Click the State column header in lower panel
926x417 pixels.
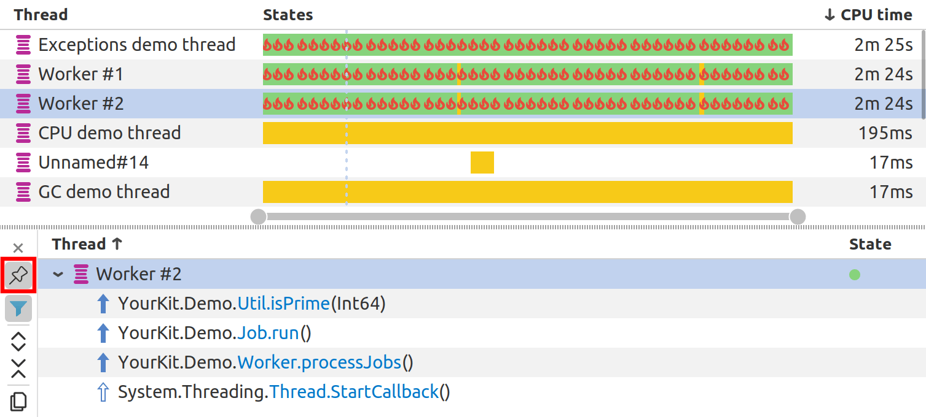click(870, 244)
